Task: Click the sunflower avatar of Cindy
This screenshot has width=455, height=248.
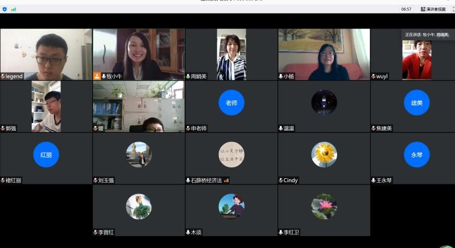Action: coord(324,154)
